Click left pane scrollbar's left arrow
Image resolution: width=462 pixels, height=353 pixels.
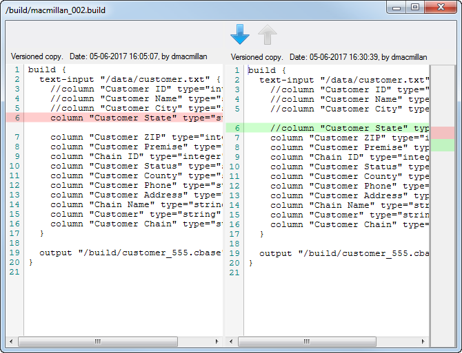click(x=10, y=342)
